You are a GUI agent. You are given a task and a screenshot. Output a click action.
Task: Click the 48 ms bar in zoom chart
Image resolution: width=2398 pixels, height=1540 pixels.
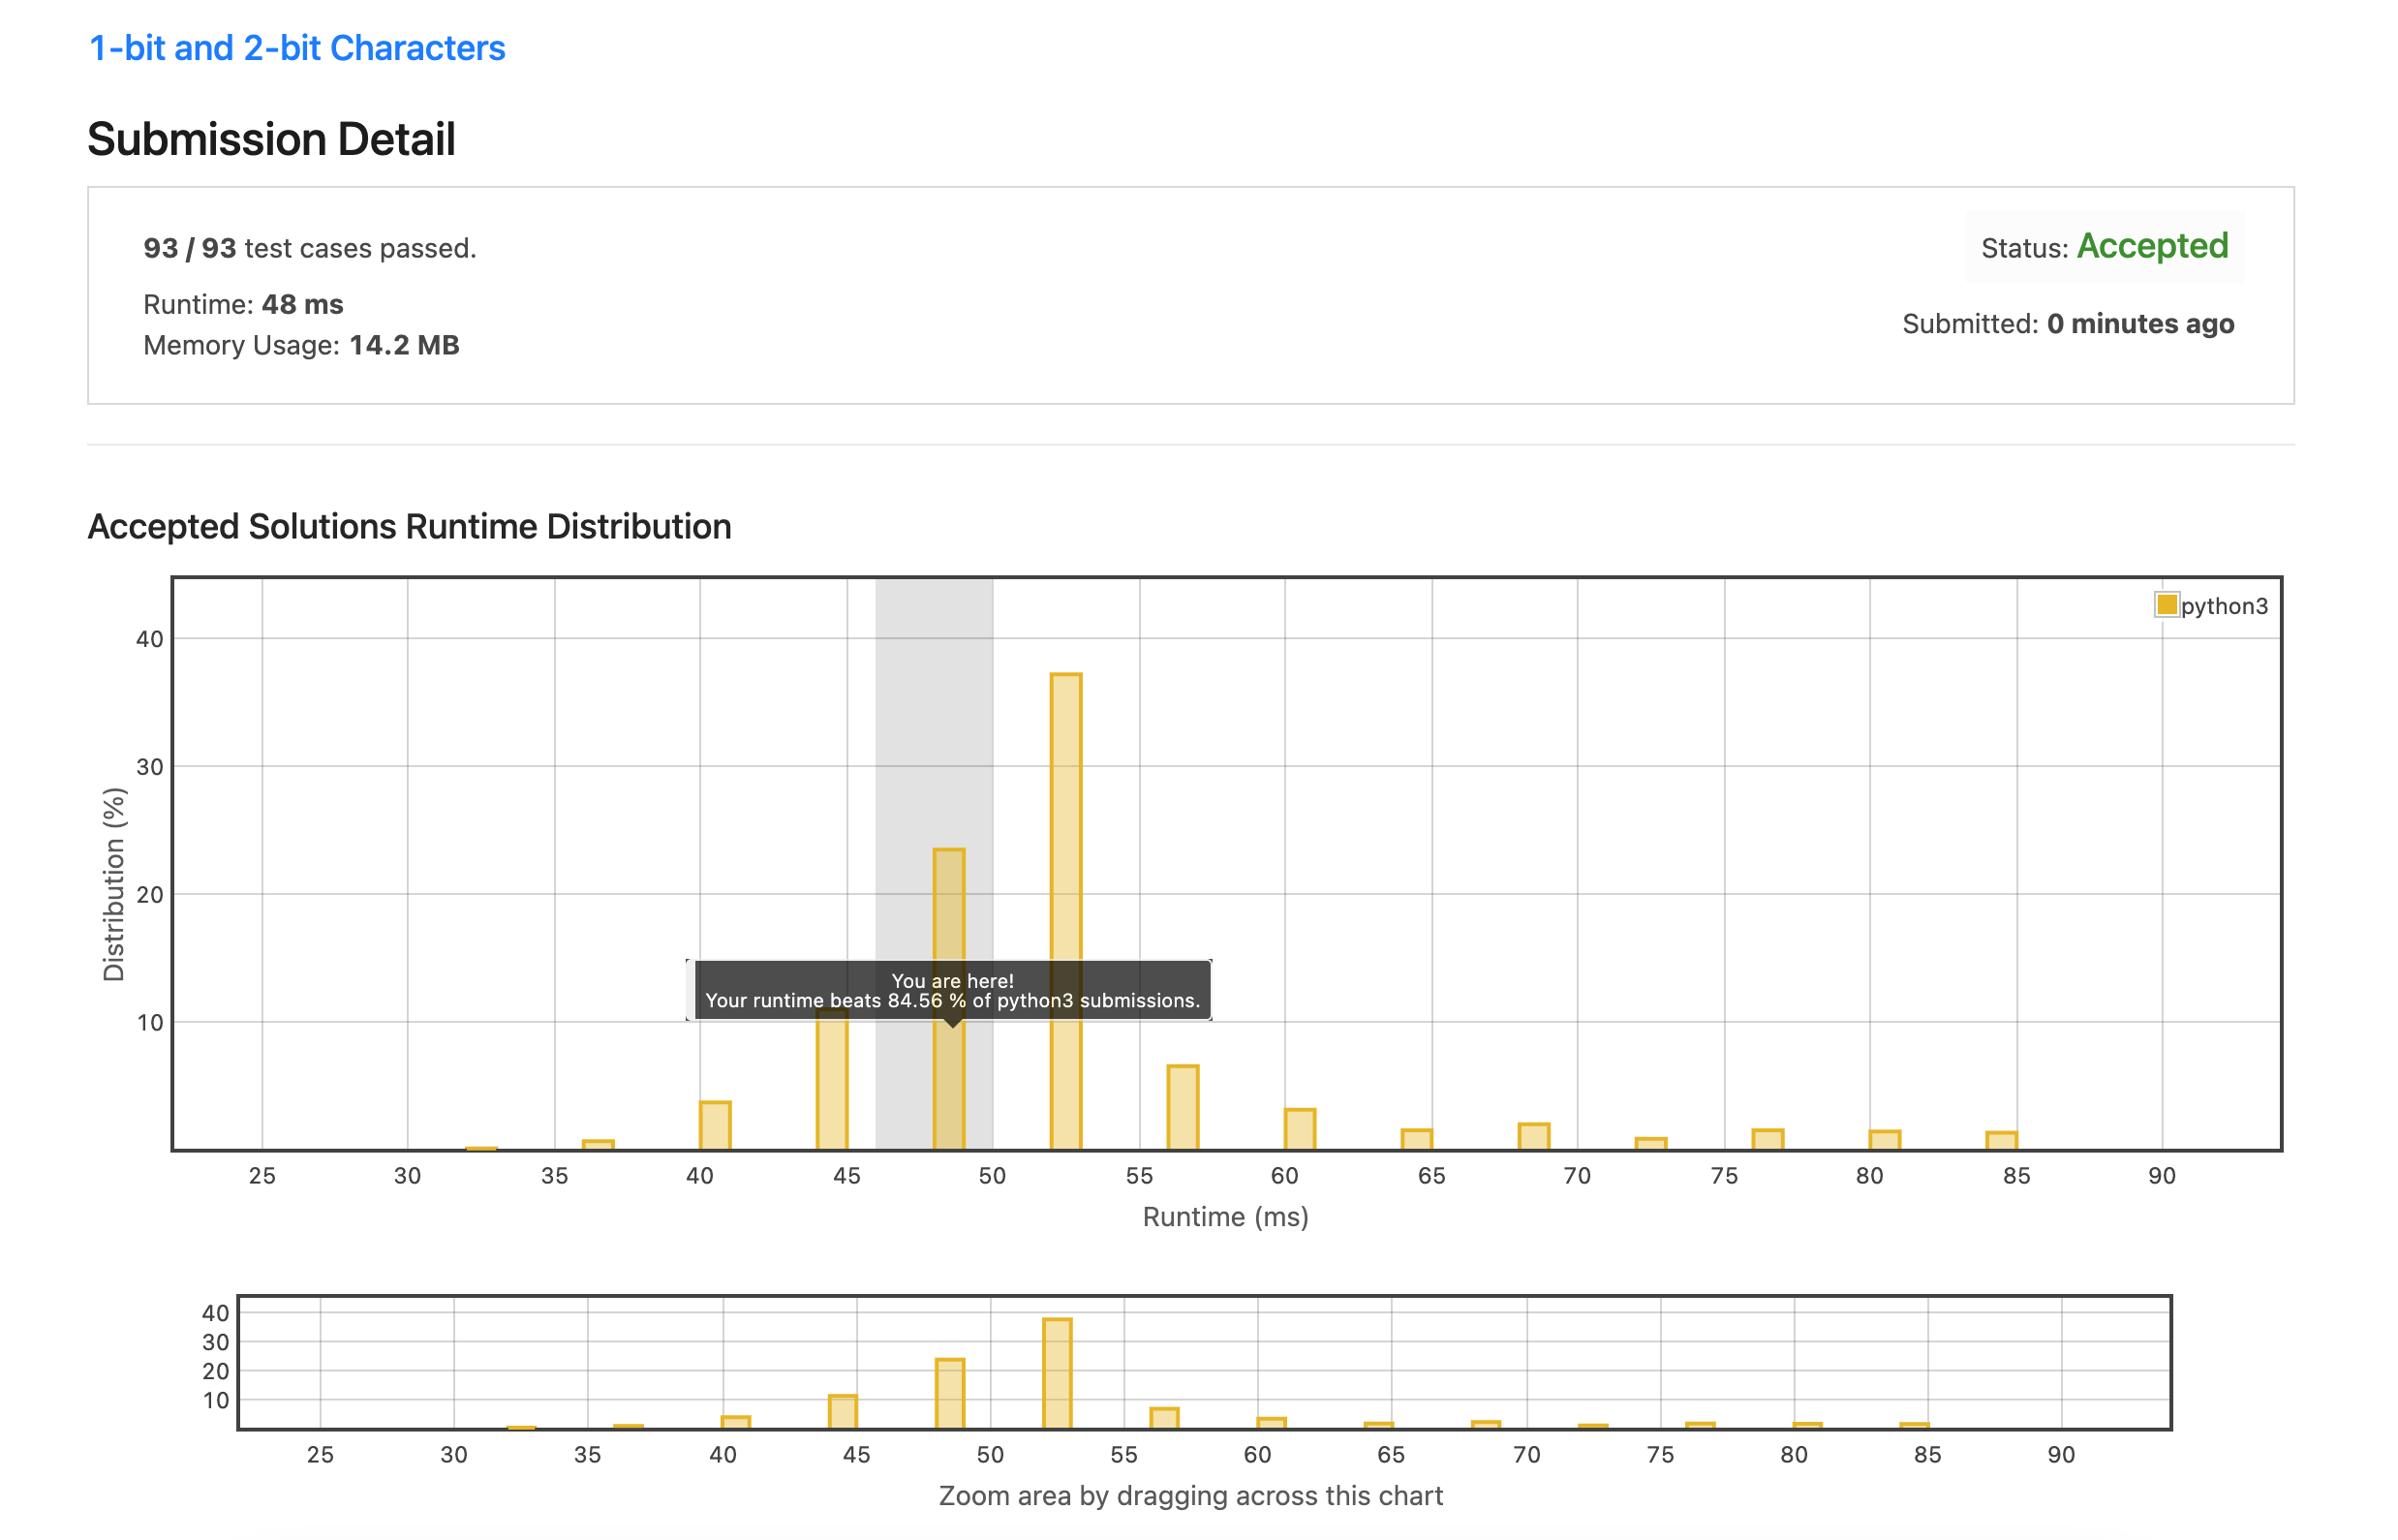point(950,1393)
